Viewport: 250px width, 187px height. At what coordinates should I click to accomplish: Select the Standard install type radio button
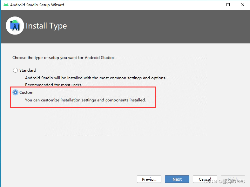point(15,70)
